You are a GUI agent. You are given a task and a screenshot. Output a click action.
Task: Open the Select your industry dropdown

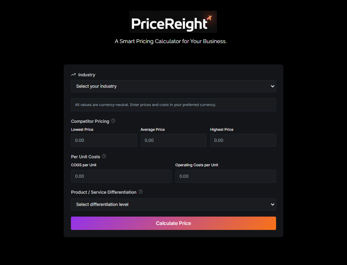pyautogui.click(x=173, y=86)
